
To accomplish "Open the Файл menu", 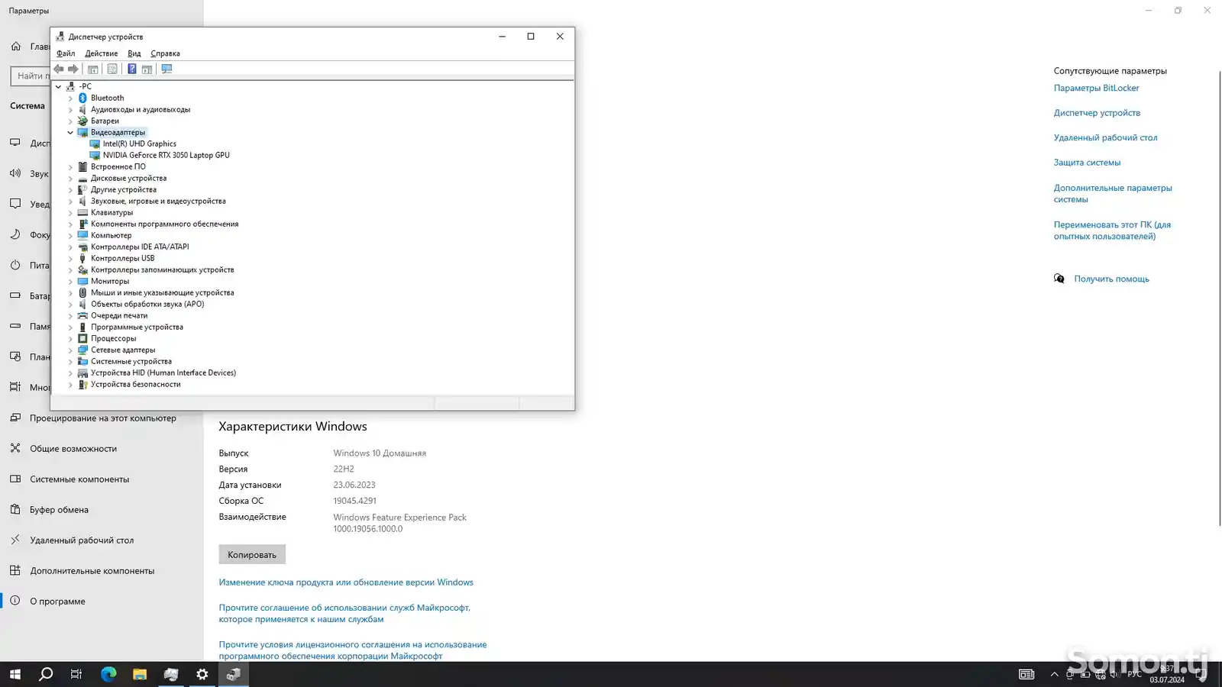I will coord(66,53).
